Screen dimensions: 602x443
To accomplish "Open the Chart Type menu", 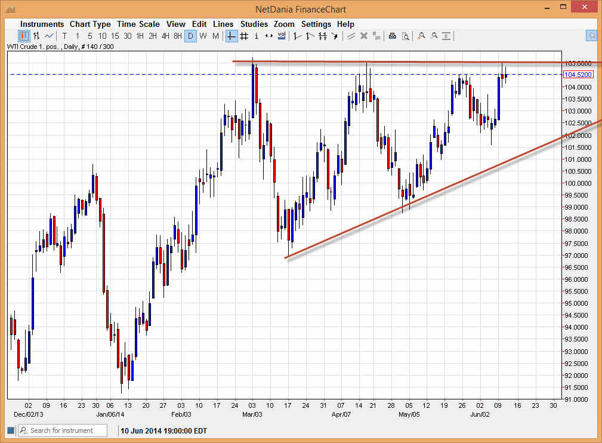I will pos(90,24).
